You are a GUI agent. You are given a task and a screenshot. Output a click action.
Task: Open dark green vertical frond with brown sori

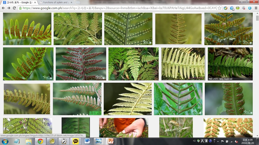pyautogui.click(x=229, y=99)
